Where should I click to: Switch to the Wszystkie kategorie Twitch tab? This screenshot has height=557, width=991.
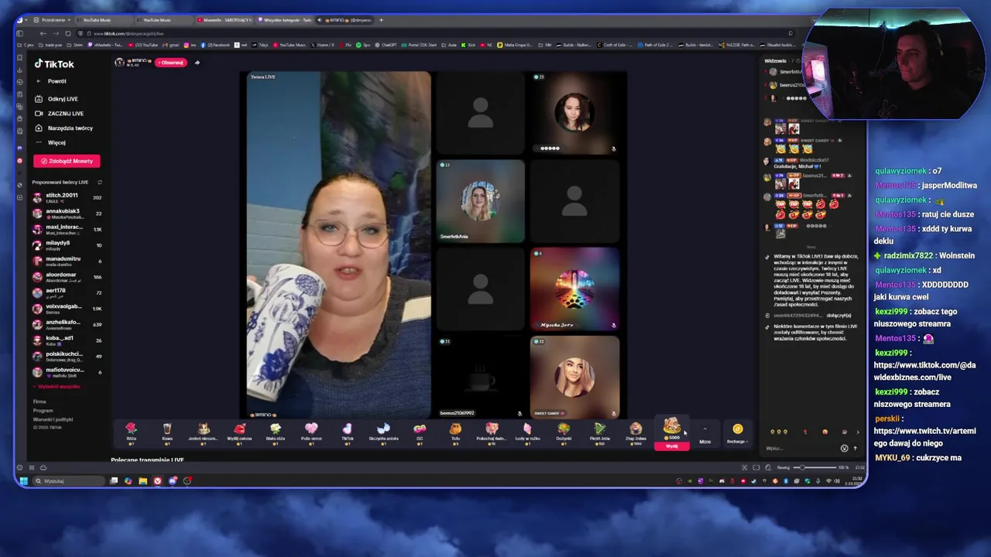point(284,20)
